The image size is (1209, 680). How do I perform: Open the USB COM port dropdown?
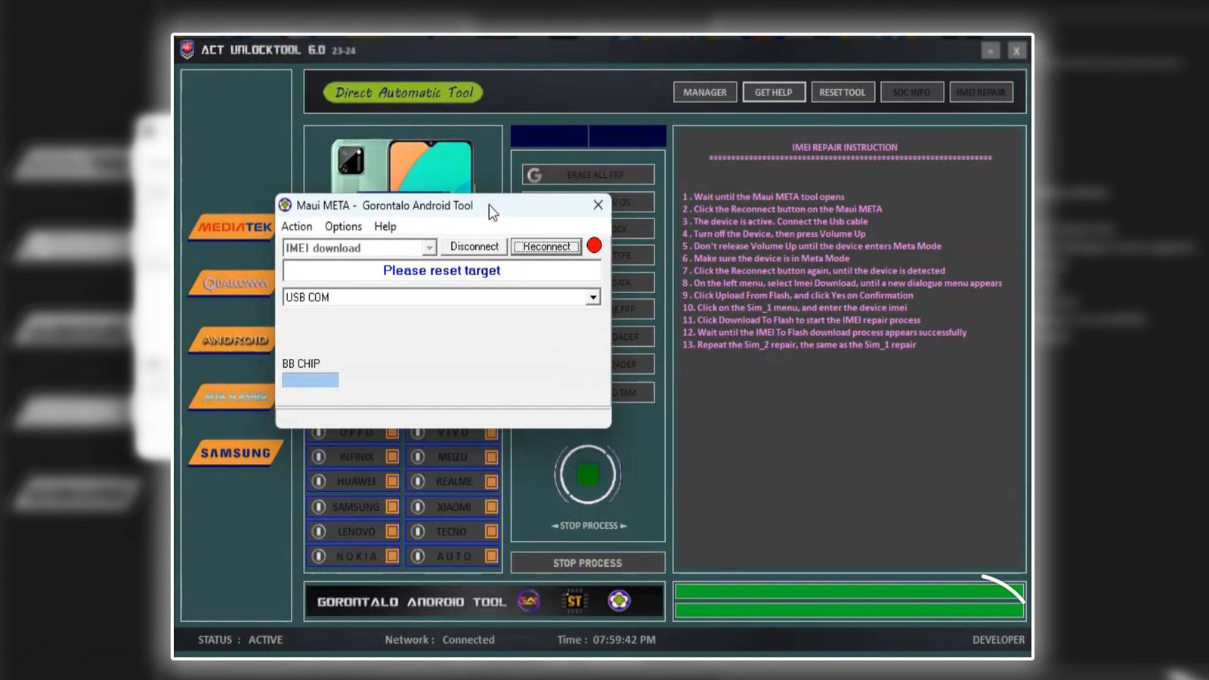pyautogui.click(x=592, y=297)
